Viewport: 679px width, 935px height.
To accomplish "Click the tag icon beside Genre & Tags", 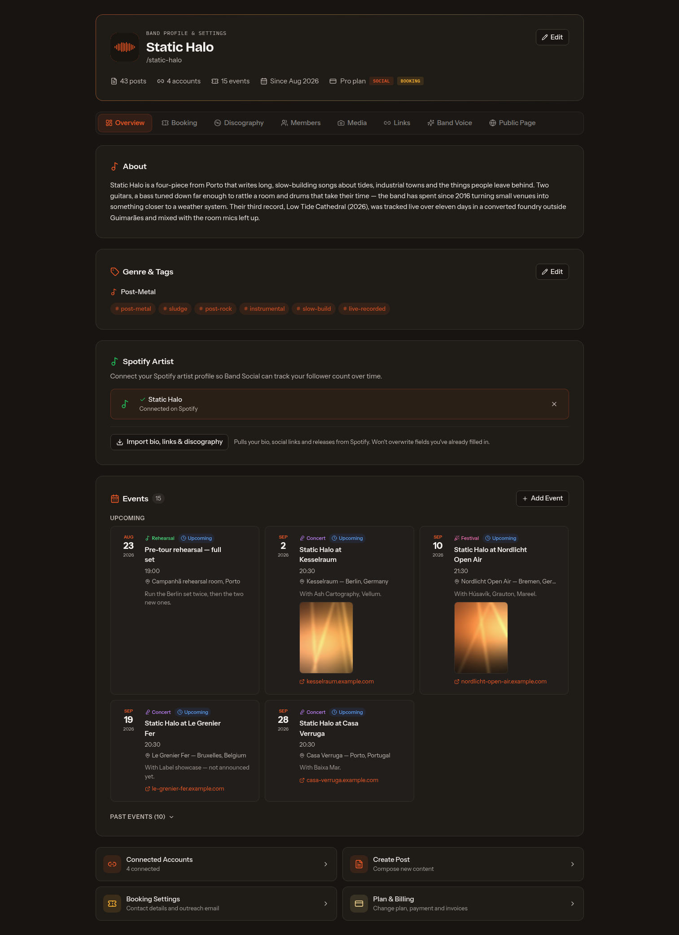I will (115, 272).
